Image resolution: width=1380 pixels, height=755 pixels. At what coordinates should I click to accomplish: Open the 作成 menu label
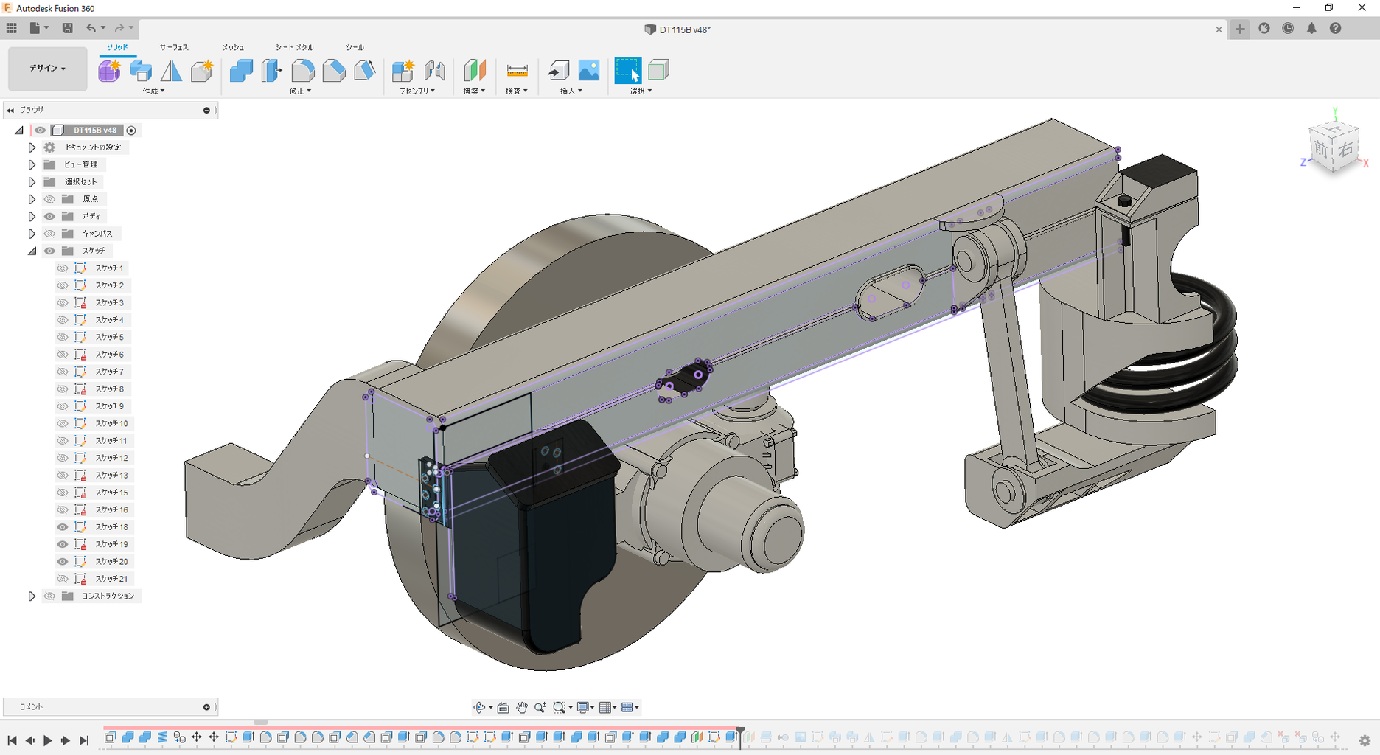click(x=153, y=91)
